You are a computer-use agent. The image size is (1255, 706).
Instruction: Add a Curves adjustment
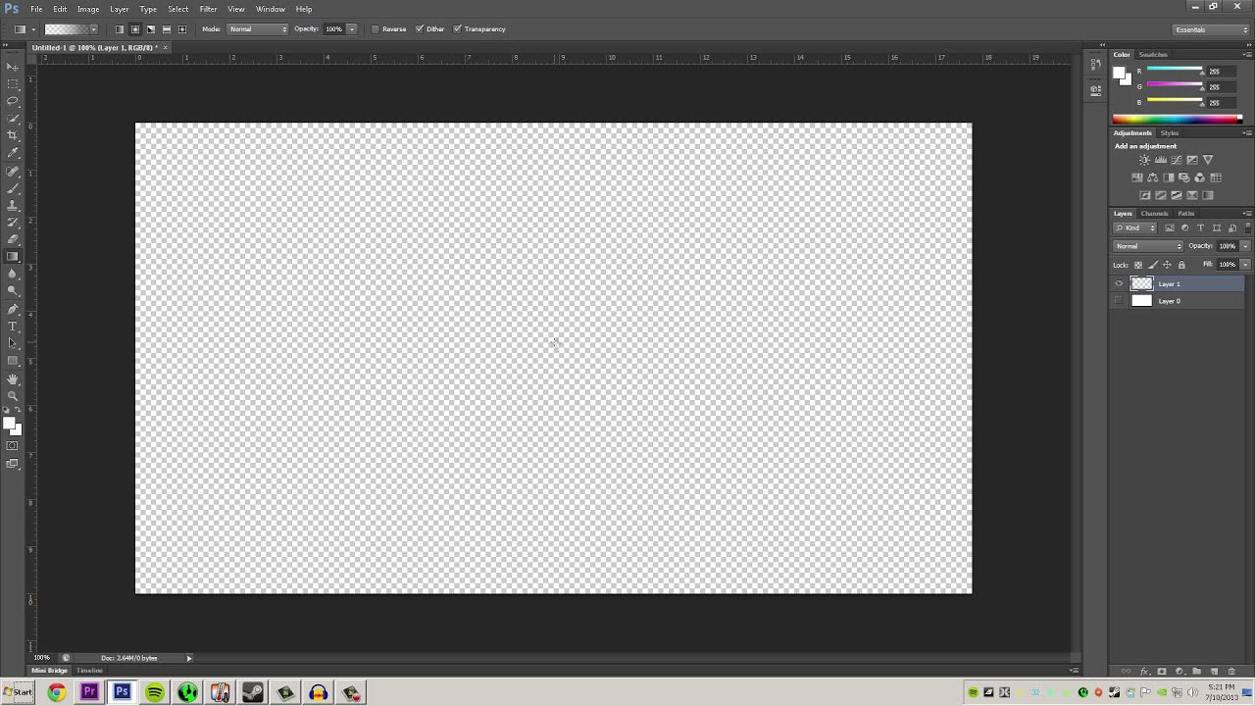pos(1177,160)
